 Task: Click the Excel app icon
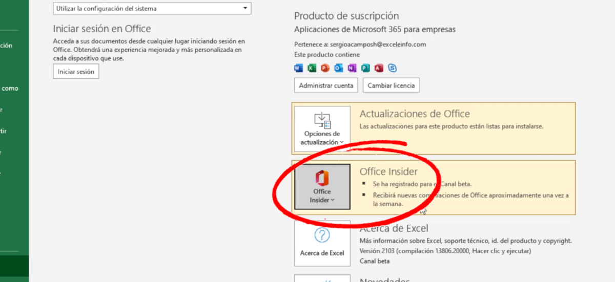coord(312,68)
